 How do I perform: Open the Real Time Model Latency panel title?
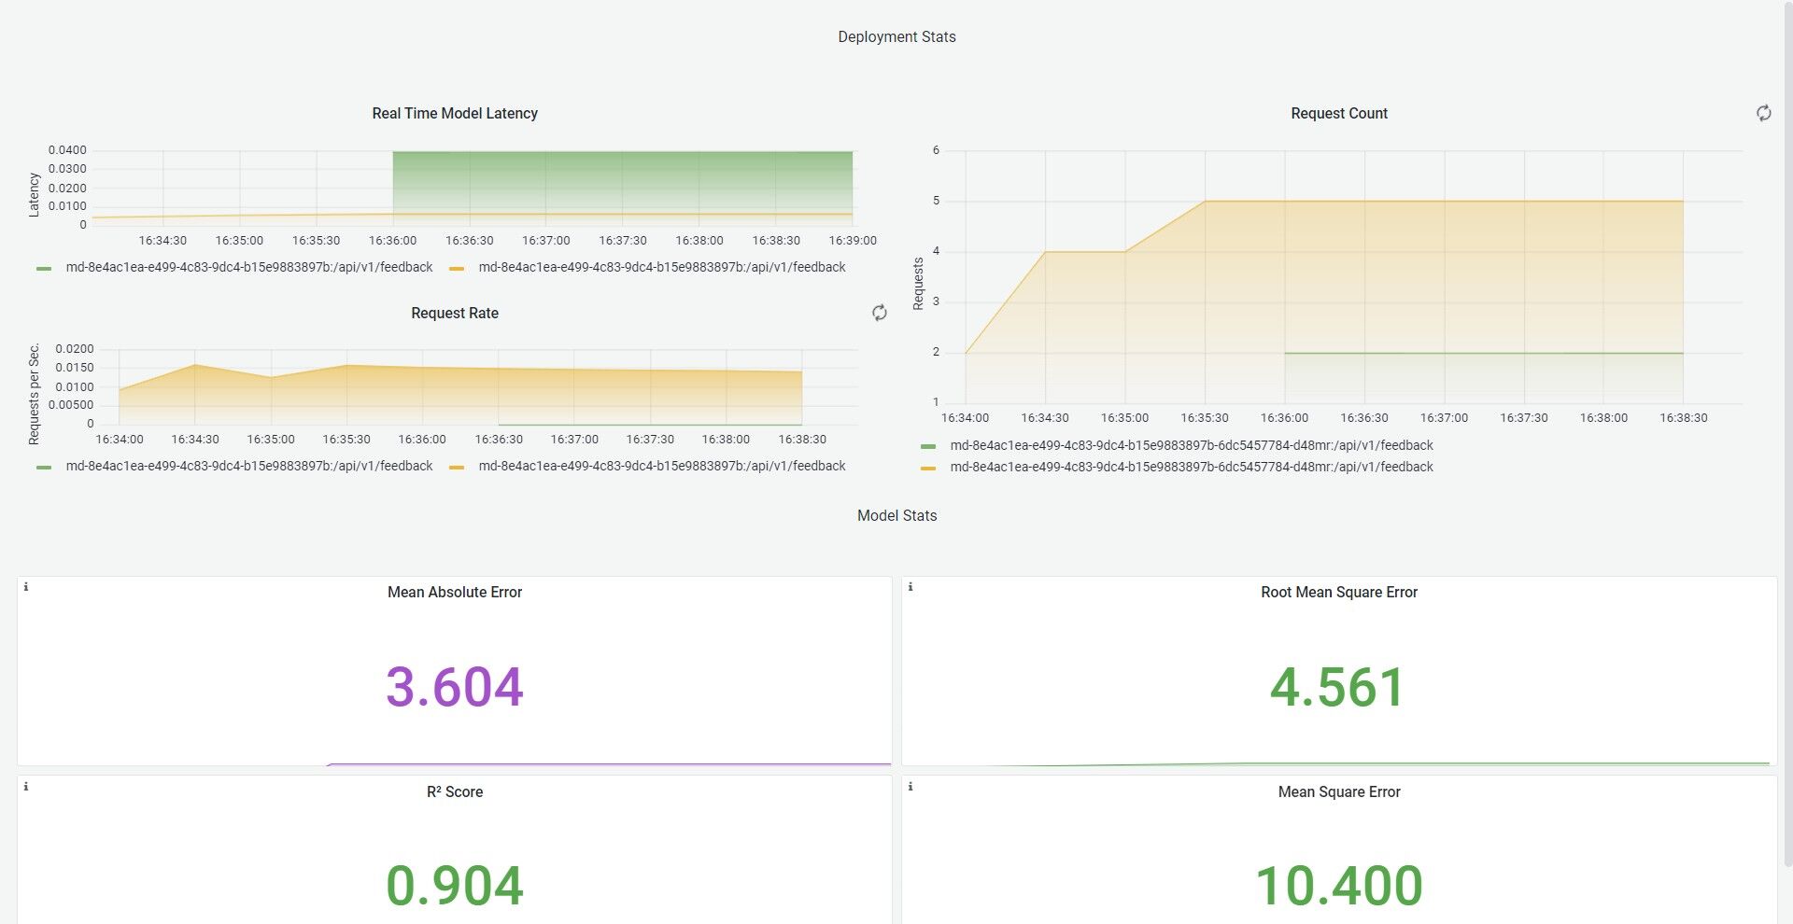click(455, 113)
